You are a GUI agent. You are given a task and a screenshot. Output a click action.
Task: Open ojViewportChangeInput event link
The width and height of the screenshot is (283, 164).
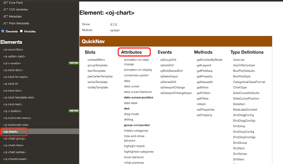pyautogui.click(x=176, y=93)
